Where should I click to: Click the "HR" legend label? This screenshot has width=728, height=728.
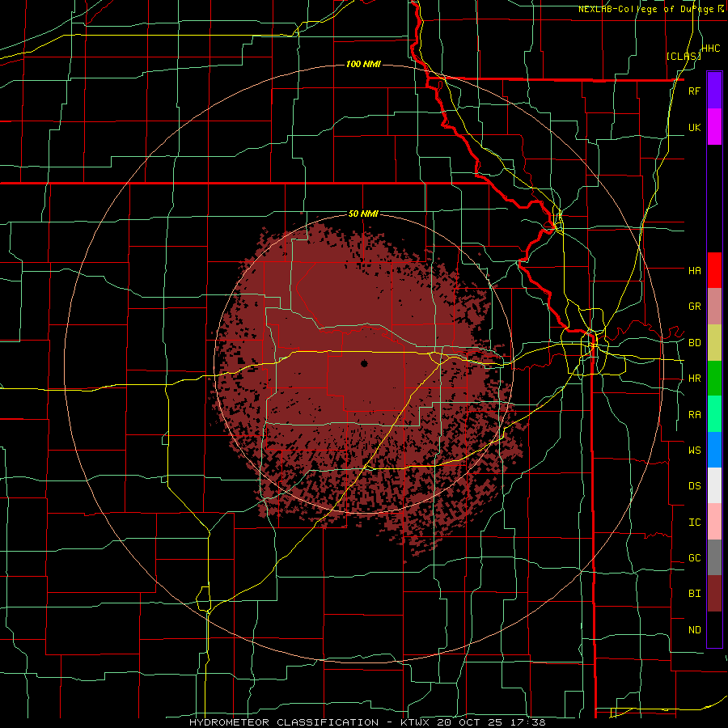[694, 379]
